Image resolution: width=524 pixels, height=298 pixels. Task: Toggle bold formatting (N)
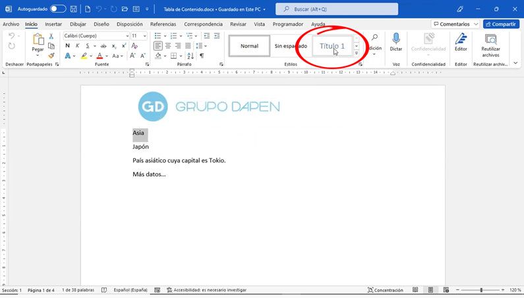click(x=67, y=46)
